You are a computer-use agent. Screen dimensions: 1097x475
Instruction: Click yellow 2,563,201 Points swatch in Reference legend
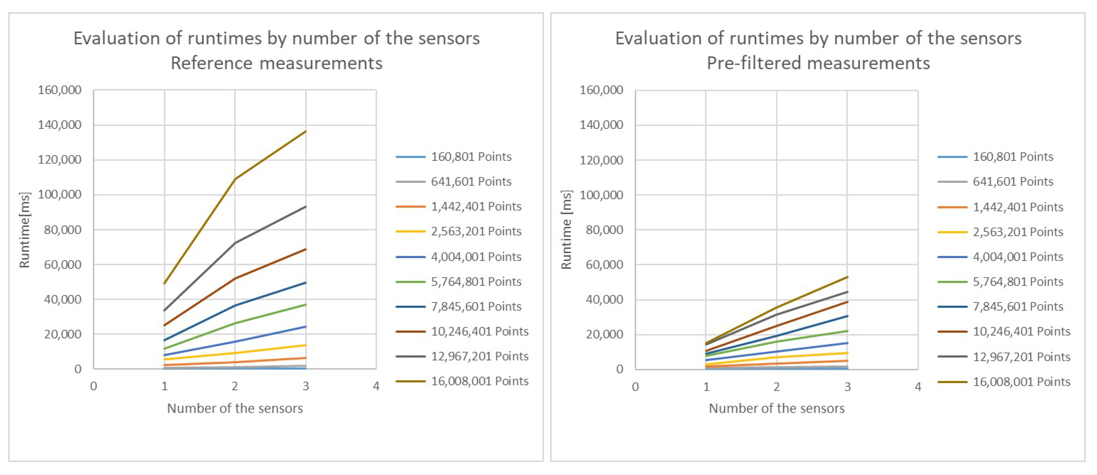pyautogui.click(x=410, y=232)
